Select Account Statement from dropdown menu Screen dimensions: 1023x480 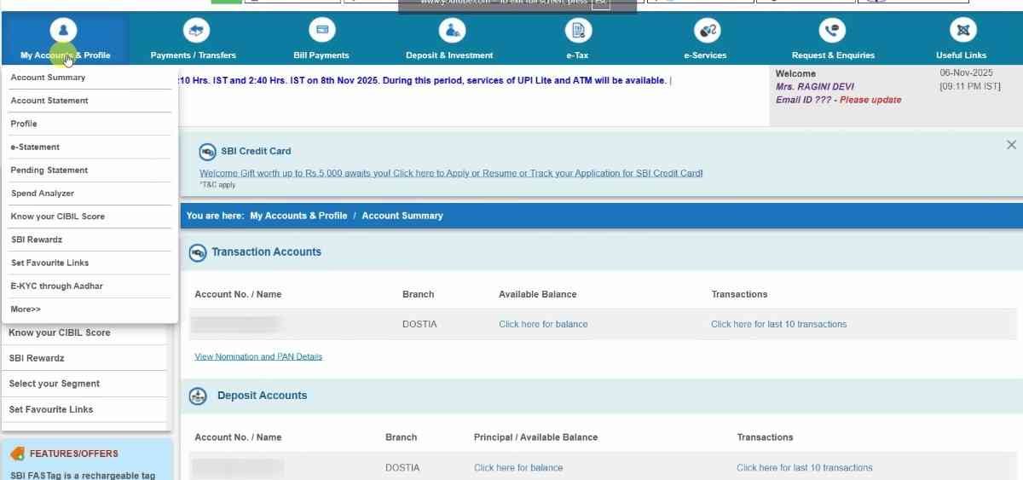tap(49, 101)
